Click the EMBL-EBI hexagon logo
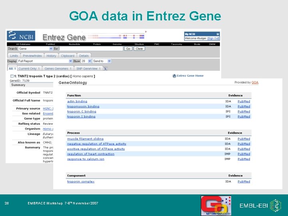The width and height of the screenshot is (288, 216). [275, 205]
